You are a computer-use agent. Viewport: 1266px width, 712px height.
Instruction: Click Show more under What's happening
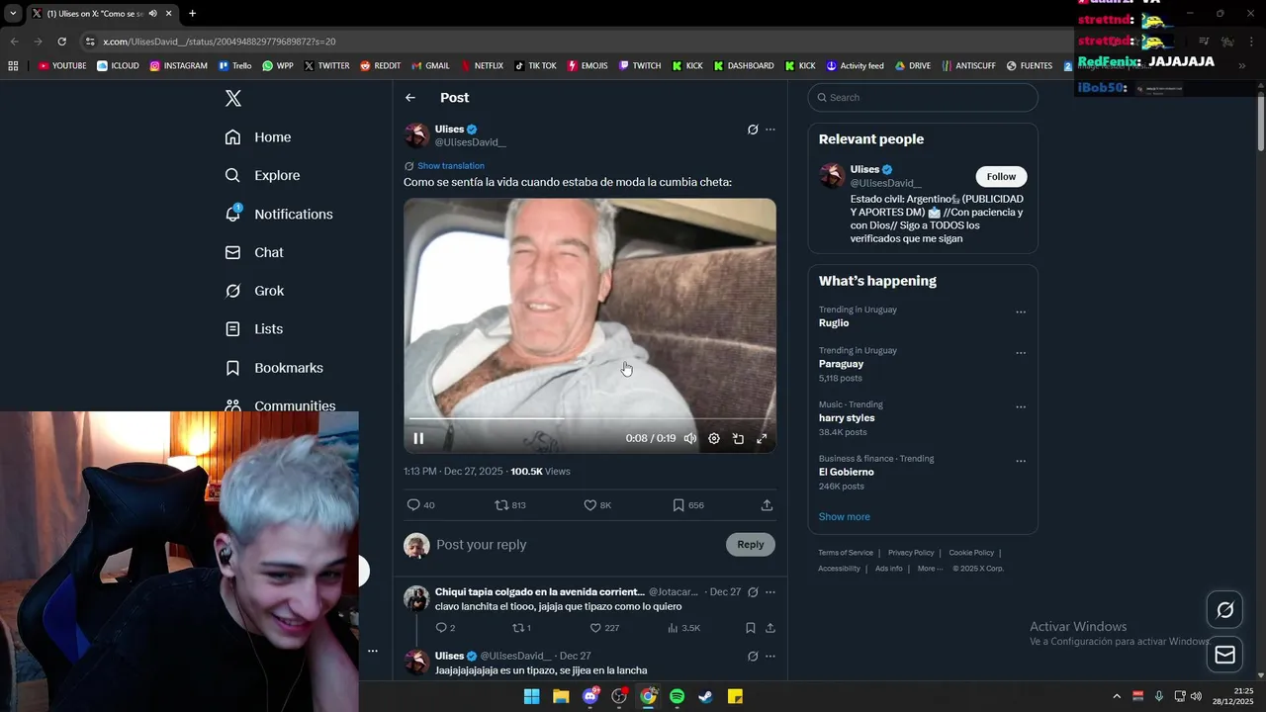(x=844, y=517)
